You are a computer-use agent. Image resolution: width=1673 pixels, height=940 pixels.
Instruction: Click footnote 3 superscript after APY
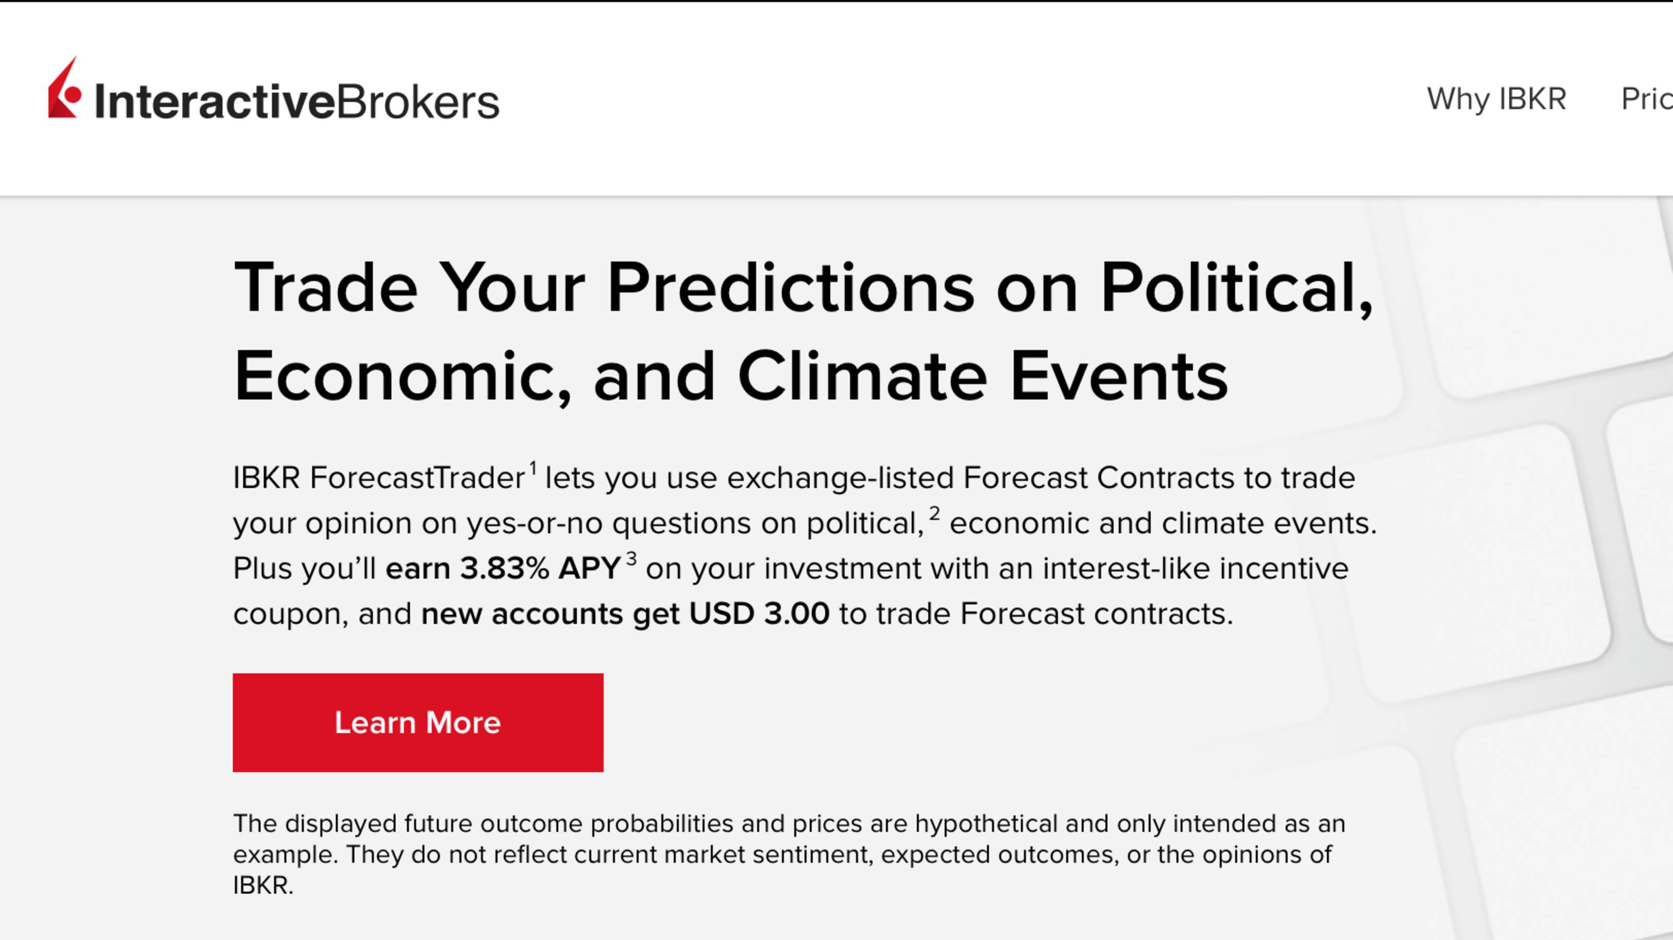[630, 559]
